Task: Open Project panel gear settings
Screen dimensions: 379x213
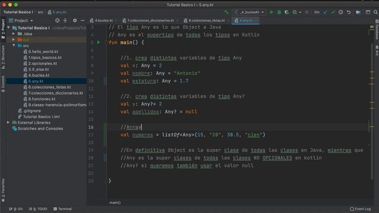Action: click(x=75, y=21)
